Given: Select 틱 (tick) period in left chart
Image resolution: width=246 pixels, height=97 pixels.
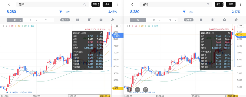Looking at the screenshot, I should pos(46,20).
